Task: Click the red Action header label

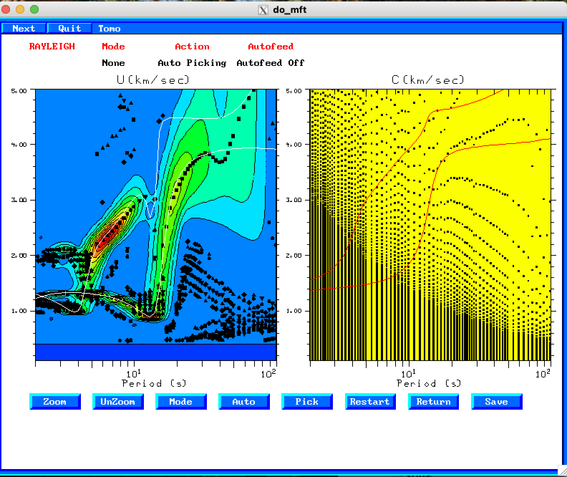Action: (192, 46)
